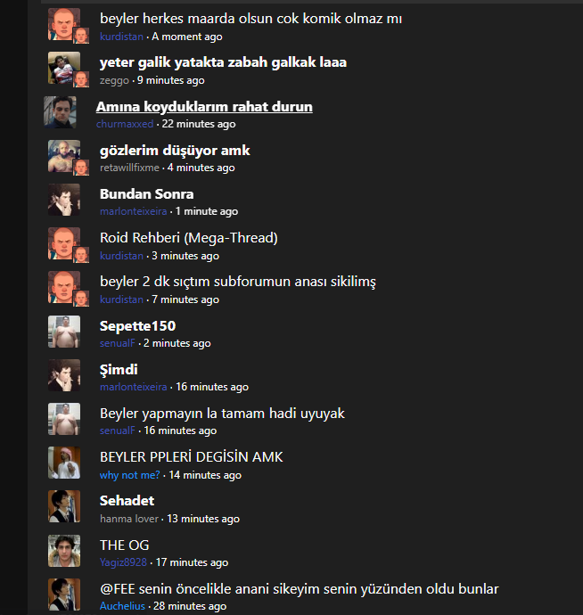Viewport: 583px width, 615px height.
Task: Click avatar beside 'gözlerim düşüyor amk'
Action: coord(64,156)
